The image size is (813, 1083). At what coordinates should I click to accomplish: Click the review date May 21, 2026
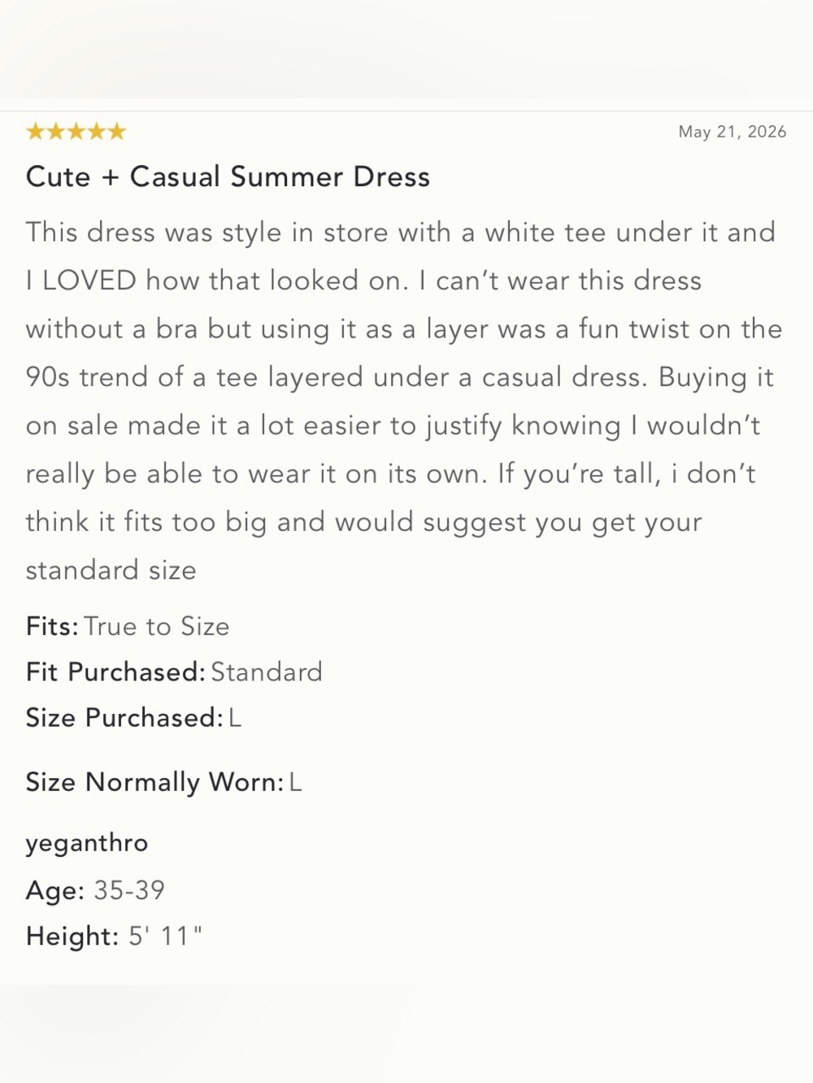pos(733,132)
